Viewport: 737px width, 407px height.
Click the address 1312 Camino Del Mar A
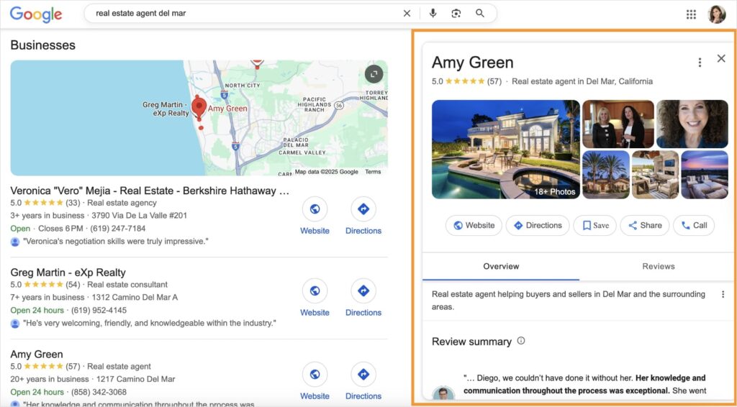(135, 297)
